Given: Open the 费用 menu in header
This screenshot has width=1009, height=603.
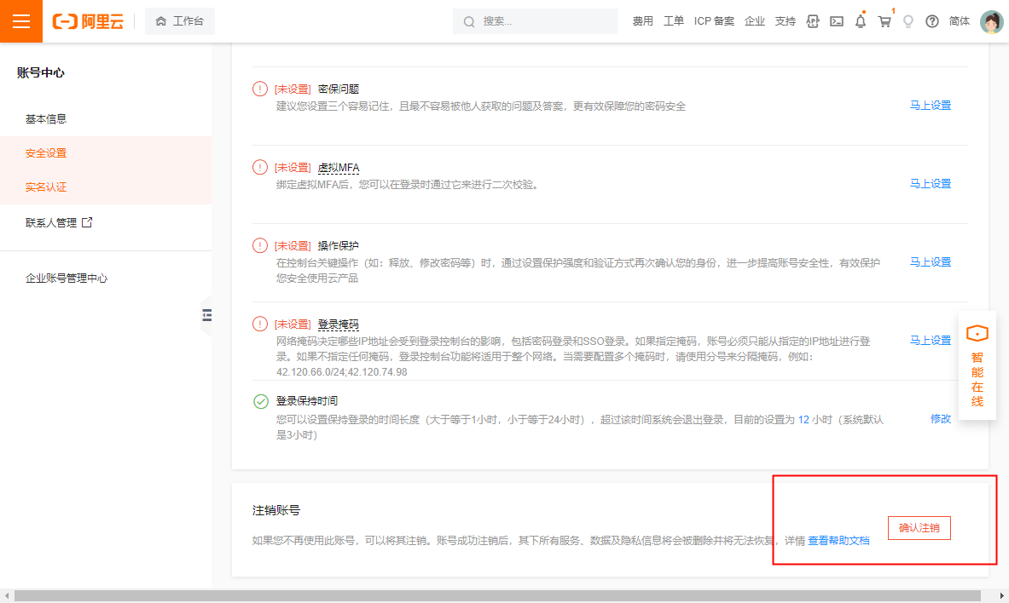Looking at the screenshot, I should click(x=642, y=21).
